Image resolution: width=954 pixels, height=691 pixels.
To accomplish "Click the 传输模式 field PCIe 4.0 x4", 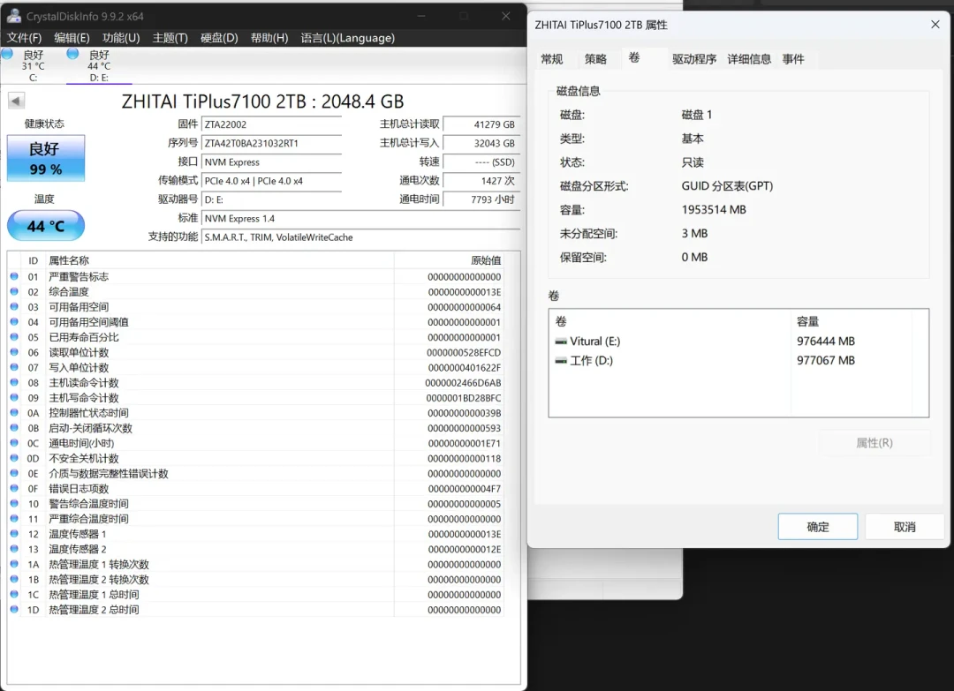I will tap(271, 181).
